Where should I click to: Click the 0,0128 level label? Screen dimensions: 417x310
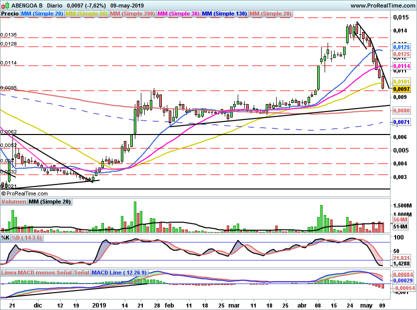(x=8, y=44)
